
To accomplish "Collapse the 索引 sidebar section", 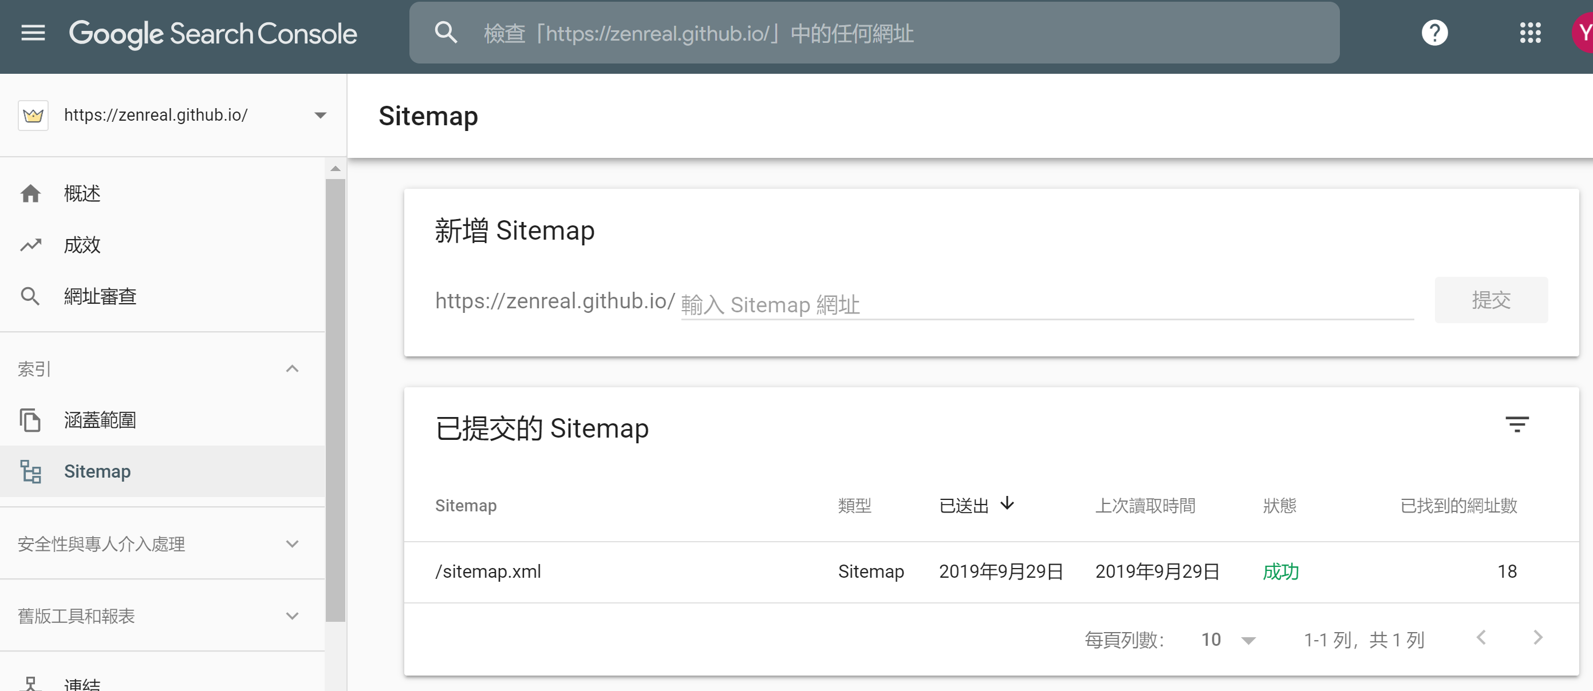I will [292, 368].
